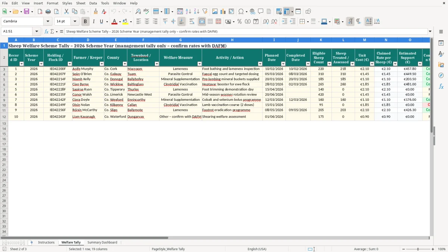The height and width of the screenshot is (252, 448).
Task: Apply font color red swatch
Action: click(x=115, y=22)
